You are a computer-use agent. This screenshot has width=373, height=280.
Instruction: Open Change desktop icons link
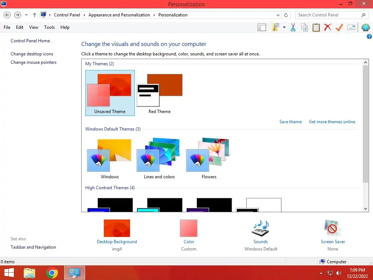pos(32,54)
